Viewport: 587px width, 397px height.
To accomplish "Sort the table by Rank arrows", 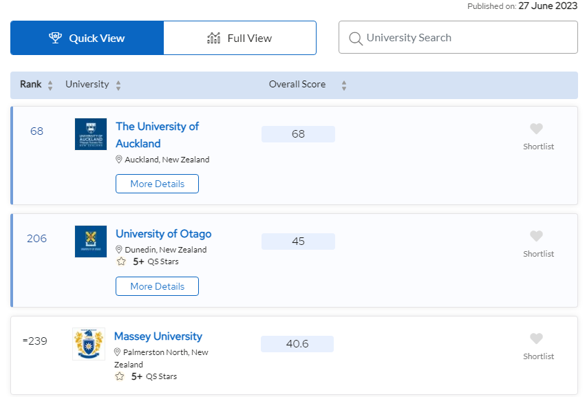I will tap(50, 85).
